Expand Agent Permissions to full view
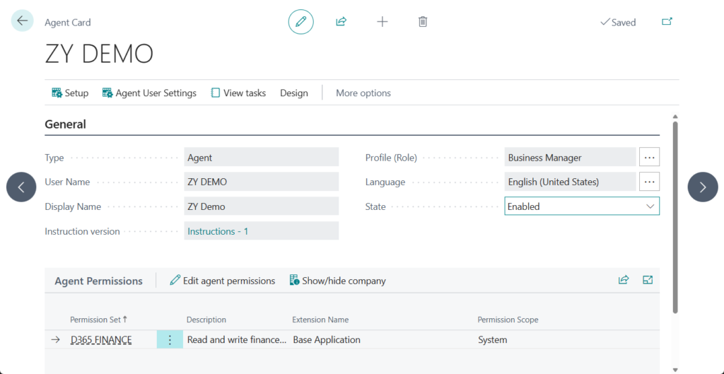The height and width of the screenshot is (374, 724). [648, 280]
